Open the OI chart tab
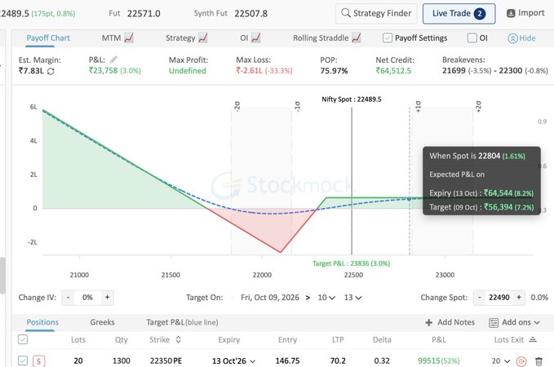 (250, 38)
